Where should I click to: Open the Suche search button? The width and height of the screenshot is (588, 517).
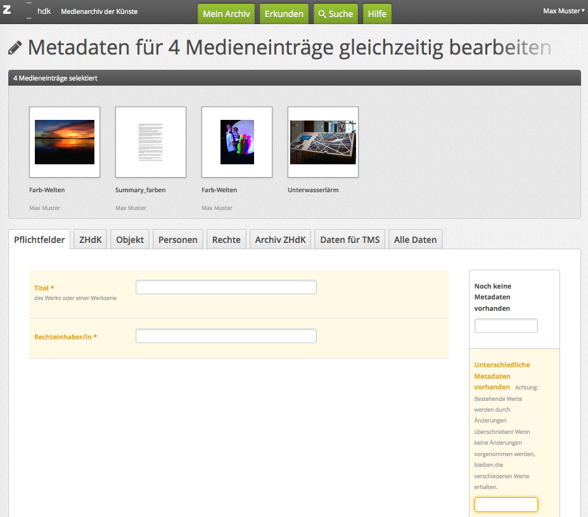(335, 14)
